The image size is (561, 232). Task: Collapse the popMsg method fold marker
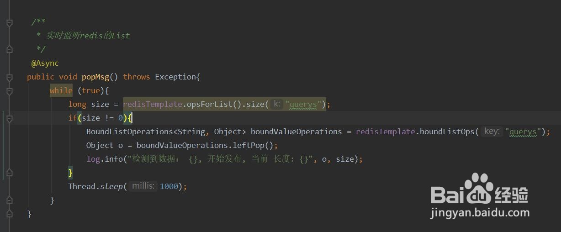[x=9, y=77]
